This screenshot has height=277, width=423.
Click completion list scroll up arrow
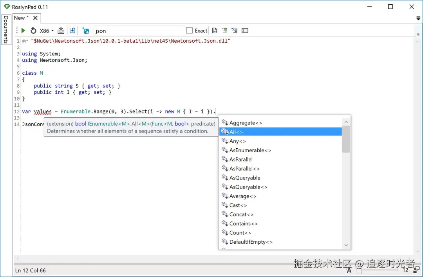pyautogui.click(x=346, y=122)
